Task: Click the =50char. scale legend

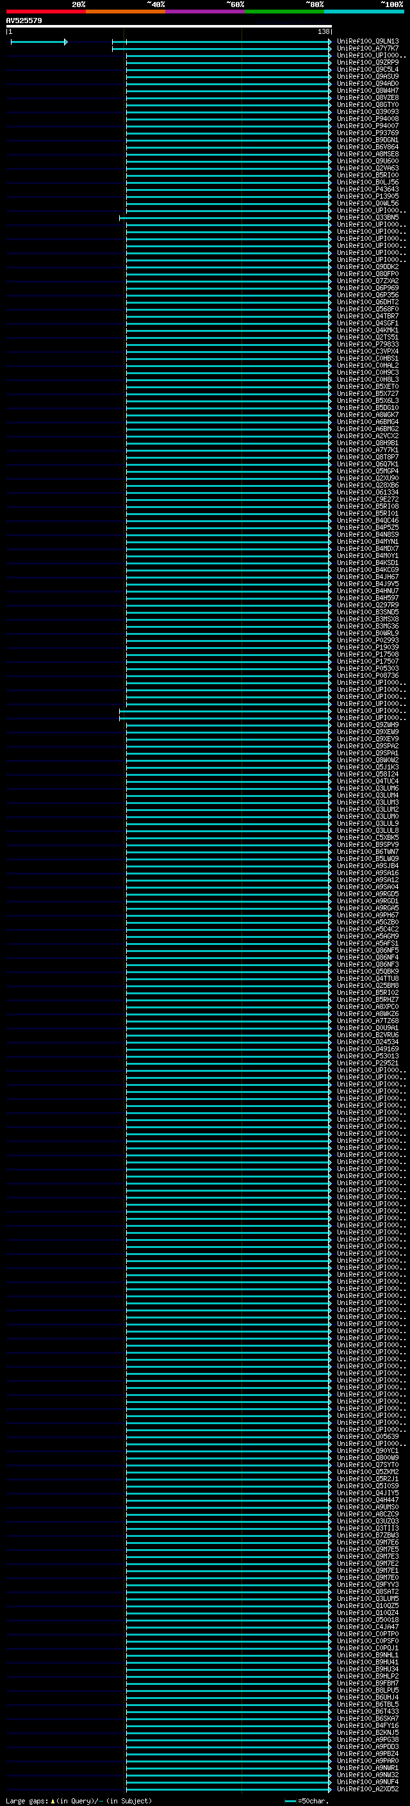Action: coord(307,1800)
